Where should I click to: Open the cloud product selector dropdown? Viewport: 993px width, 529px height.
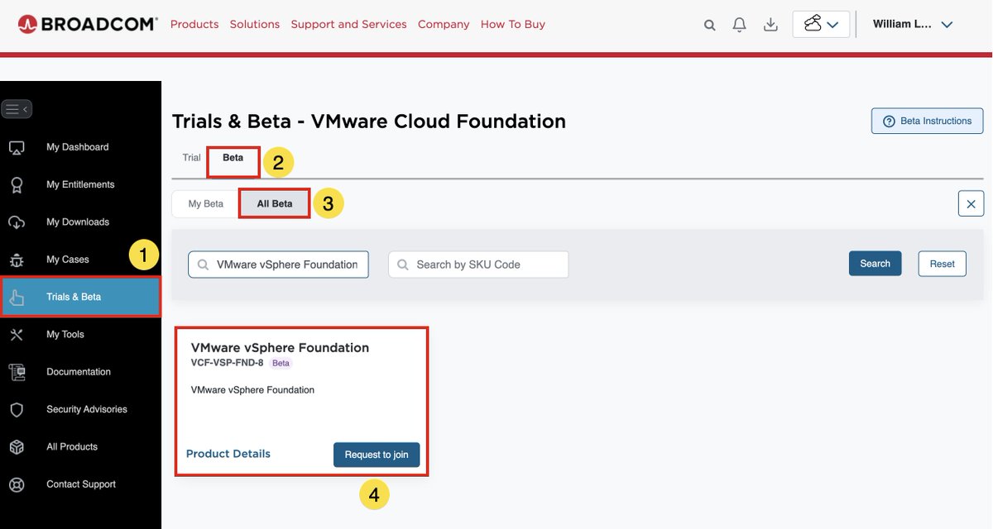[x=820, y=24]
